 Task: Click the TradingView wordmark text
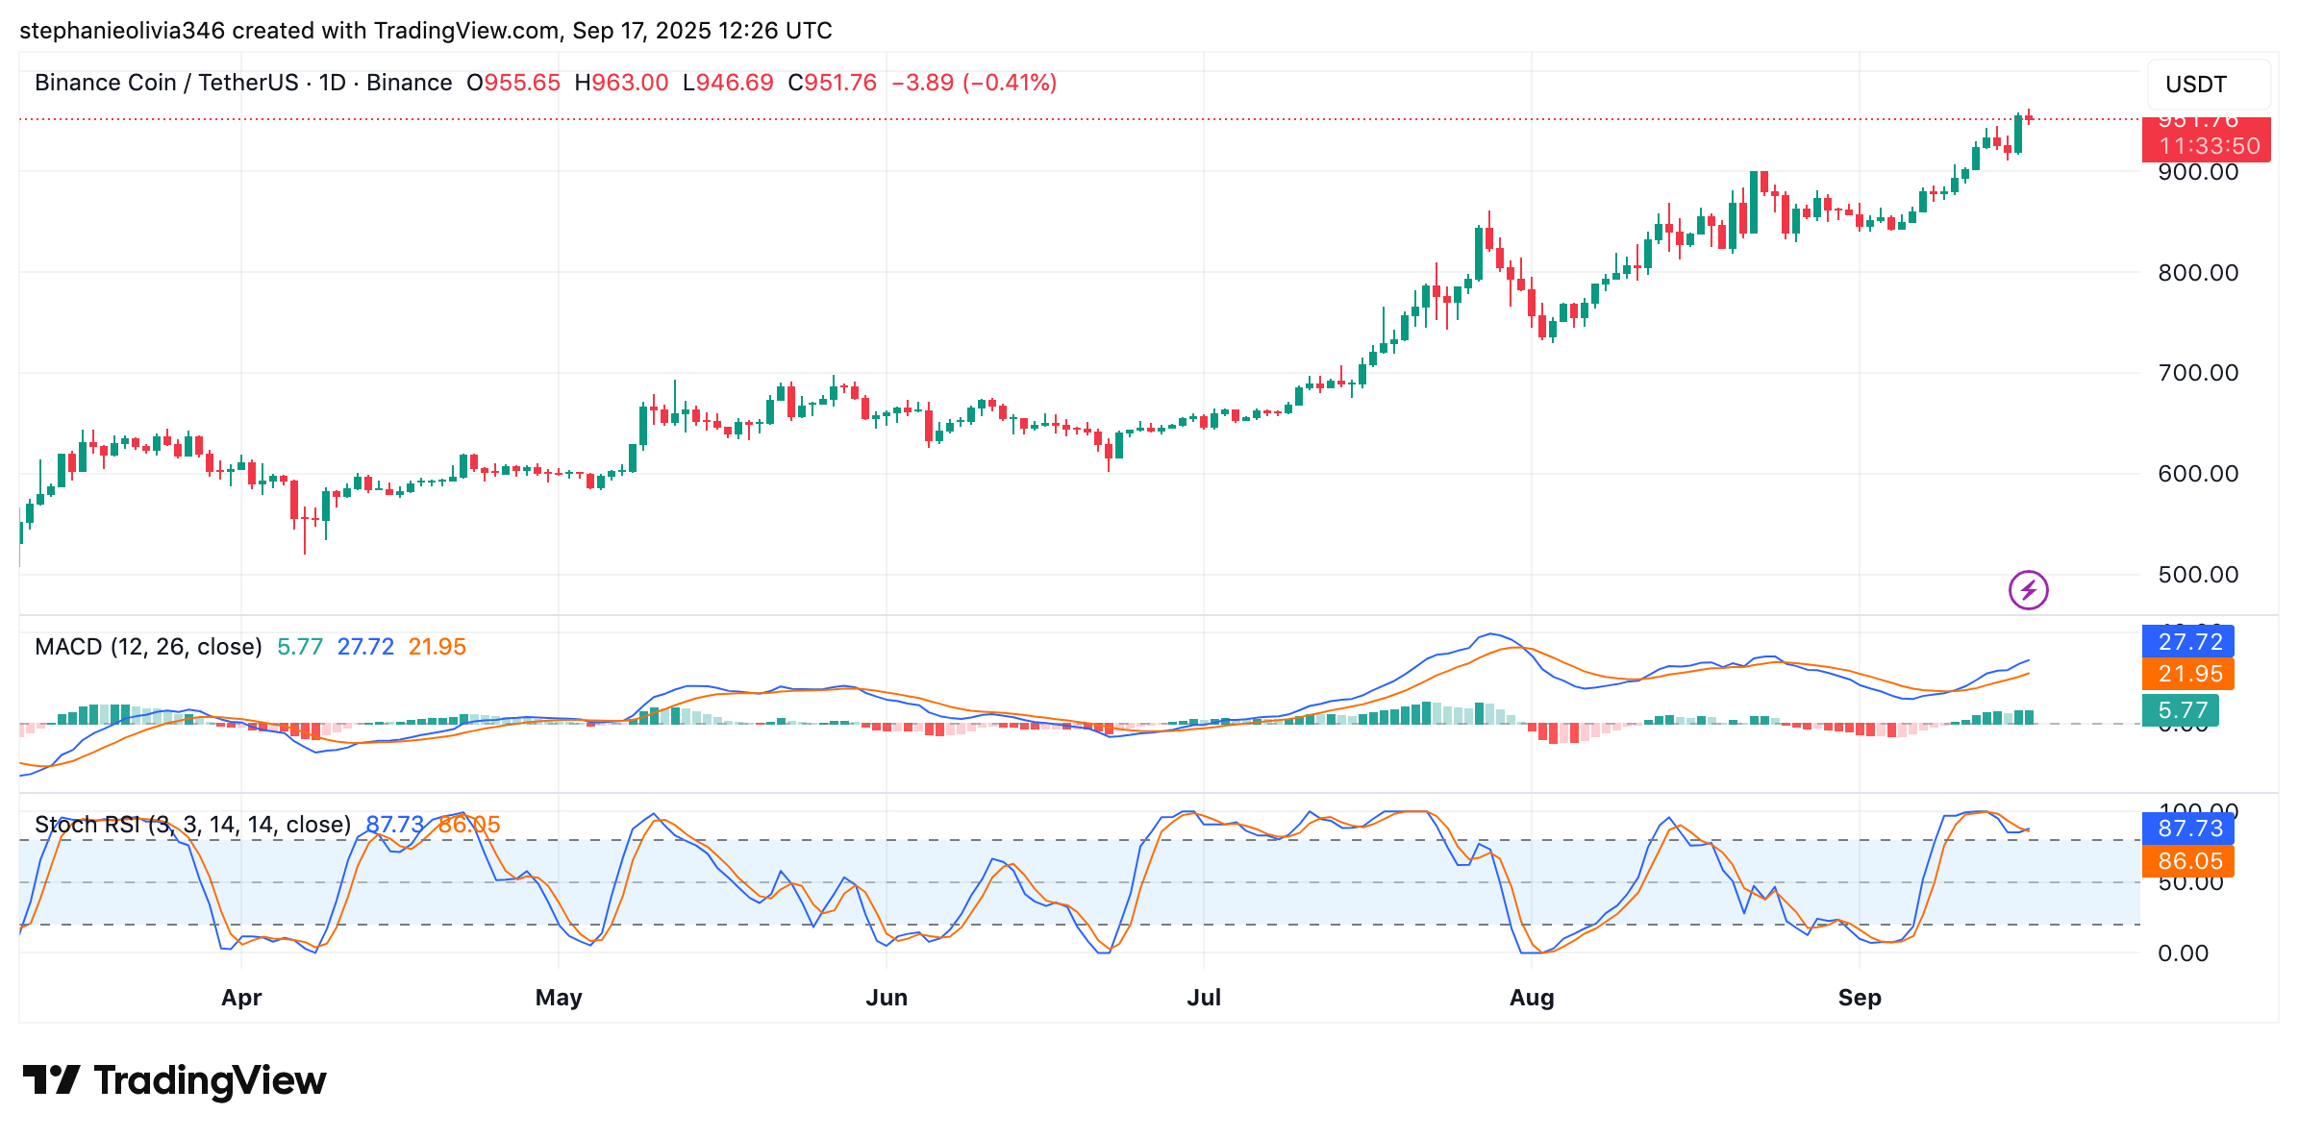[x=210, y=1080]
